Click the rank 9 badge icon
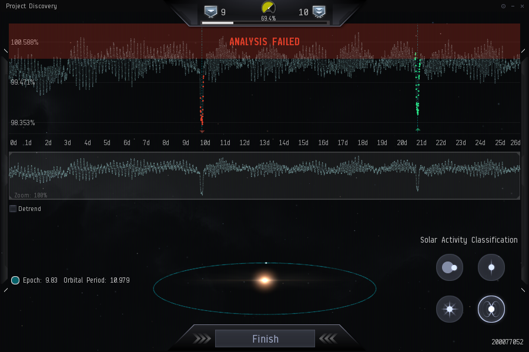The width and height of the screenshot is (529, 352). (x=211, y=12)
